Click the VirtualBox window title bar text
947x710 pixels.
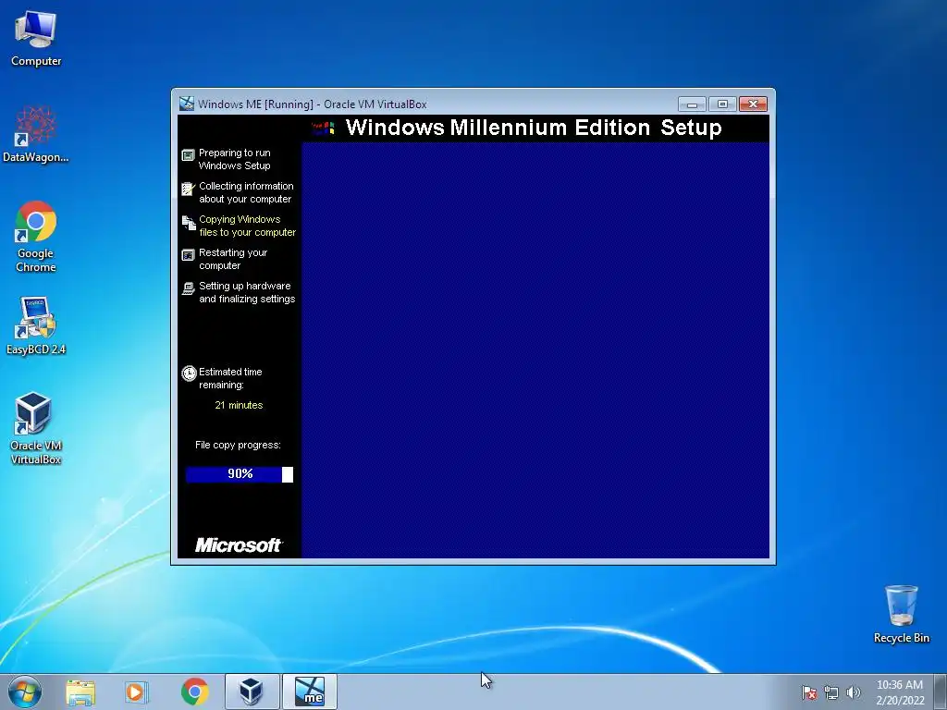pos(313,104)
